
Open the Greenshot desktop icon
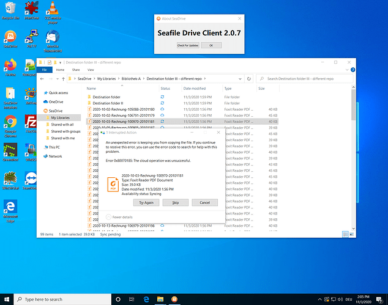click(10, 152)
